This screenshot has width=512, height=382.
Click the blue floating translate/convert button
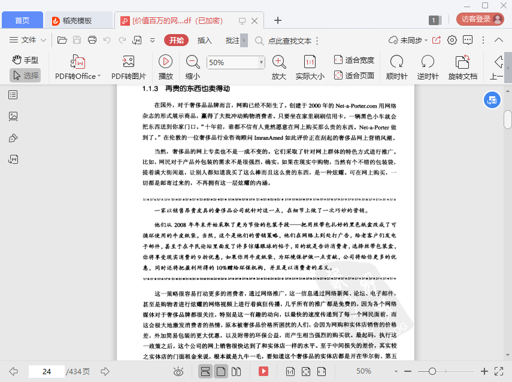click(492, 100)
